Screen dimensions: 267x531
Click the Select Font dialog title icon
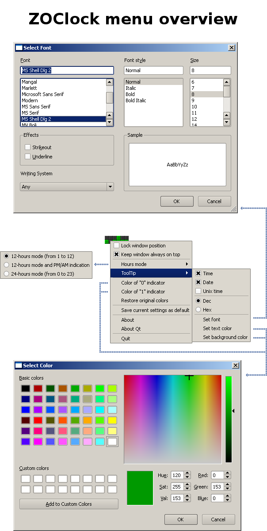pos(19,47)
